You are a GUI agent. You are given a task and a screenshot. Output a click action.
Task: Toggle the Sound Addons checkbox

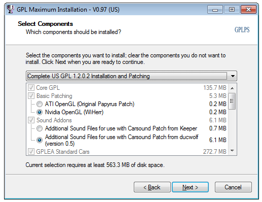[x=31, y=120]
